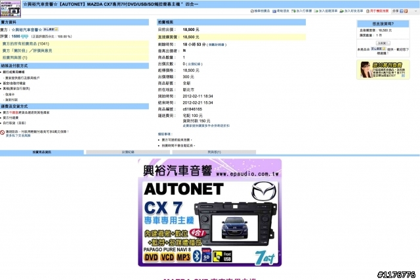Open seller name 興裕汽車音響 link

point(27,30)
